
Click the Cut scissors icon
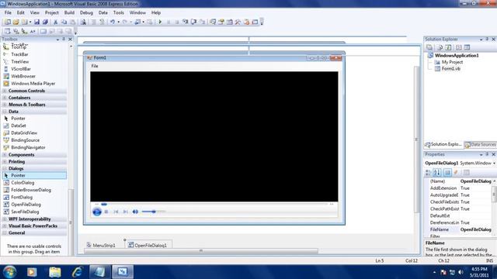55,22
